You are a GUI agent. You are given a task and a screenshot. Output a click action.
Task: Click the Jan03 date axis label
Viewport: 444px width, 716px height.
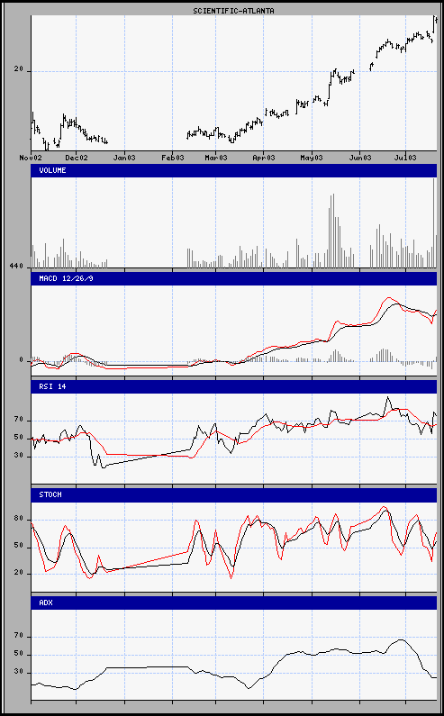[124, 158]
